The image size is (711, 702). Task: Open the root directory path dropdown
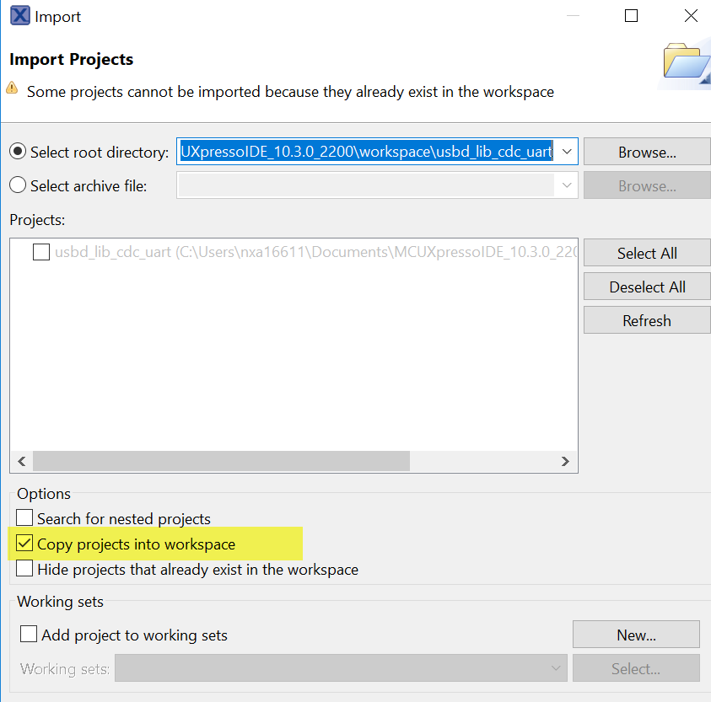point(567,152)
